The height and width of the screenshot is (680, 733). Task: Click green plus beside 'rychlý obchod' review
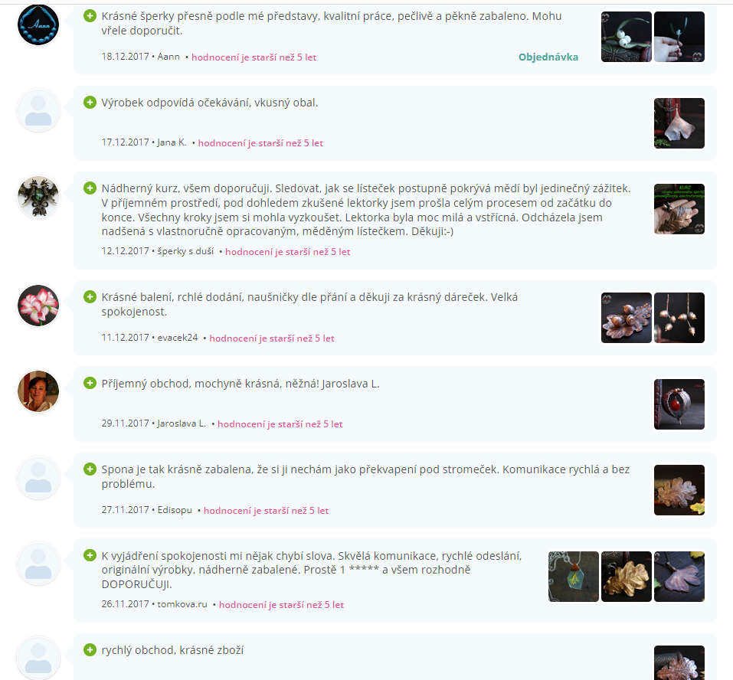(x=90, y=649)
